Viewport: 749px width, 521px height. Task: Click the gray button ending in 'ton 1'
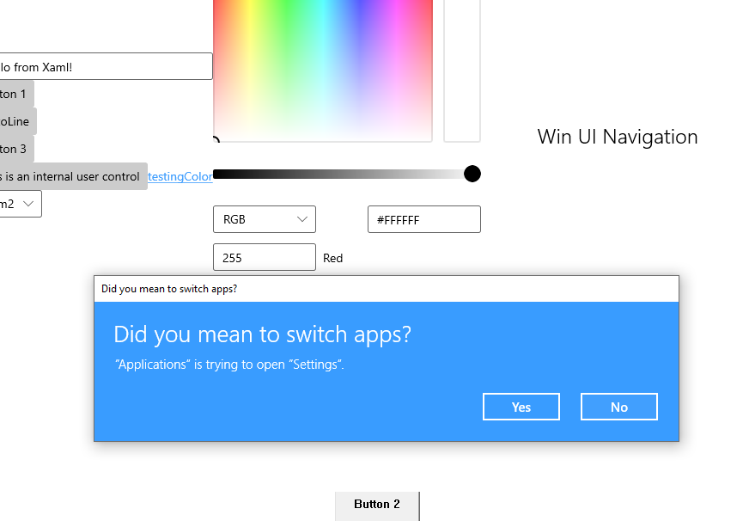(16, 95)
